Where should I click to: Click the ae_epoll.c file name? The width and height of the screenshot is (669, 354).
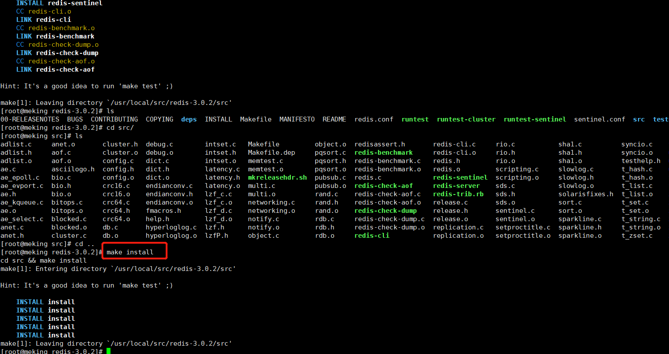click(x=20, y=177)
